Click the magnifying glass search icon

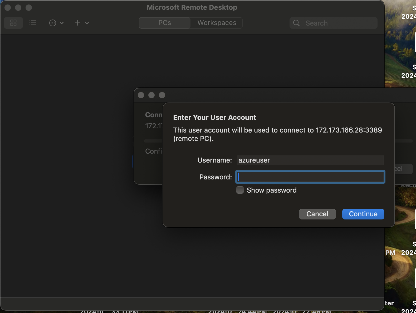point(296,23)
